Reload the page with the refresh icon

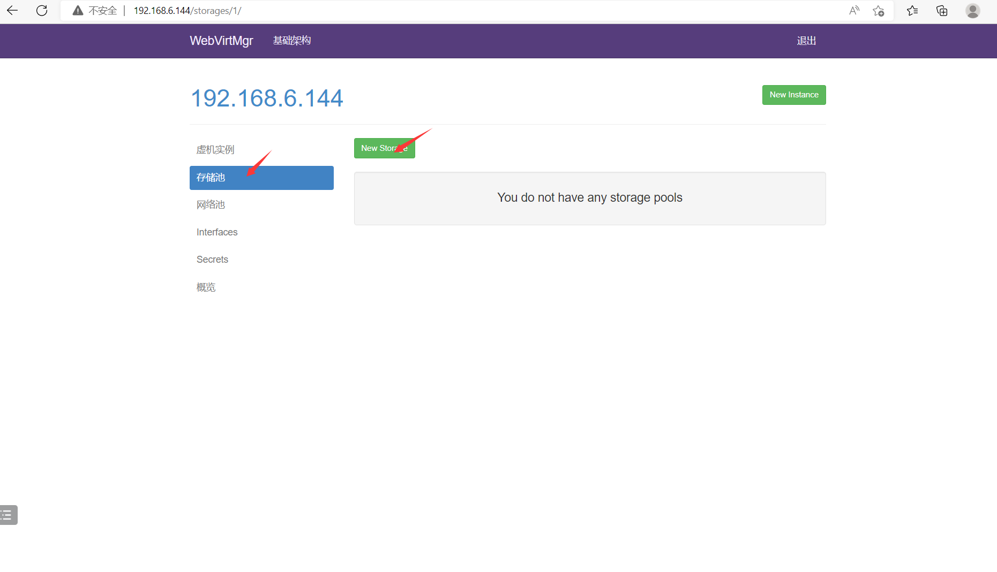[42, 10]
